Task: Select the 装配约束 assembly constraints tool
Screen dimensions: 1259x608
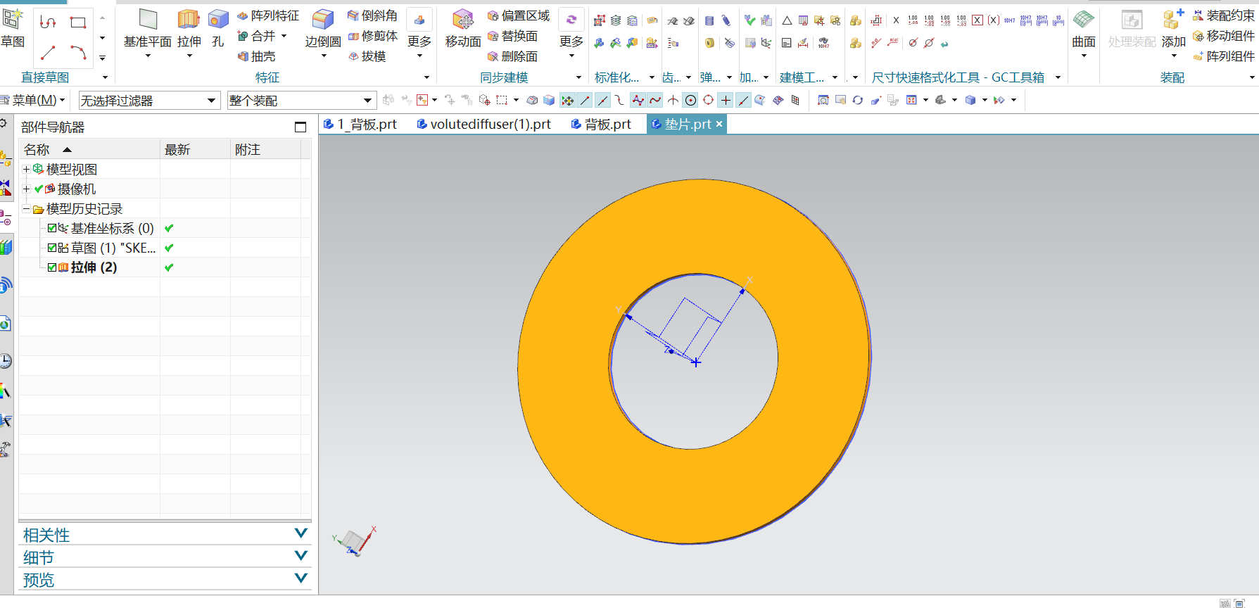Action: [1224, 15]
